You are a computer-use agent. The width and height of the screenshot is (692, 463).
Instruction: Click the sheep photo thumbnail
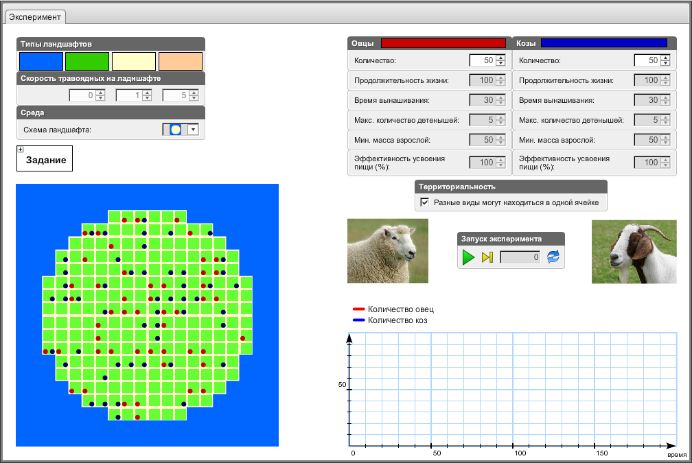(x=388, y=250)
